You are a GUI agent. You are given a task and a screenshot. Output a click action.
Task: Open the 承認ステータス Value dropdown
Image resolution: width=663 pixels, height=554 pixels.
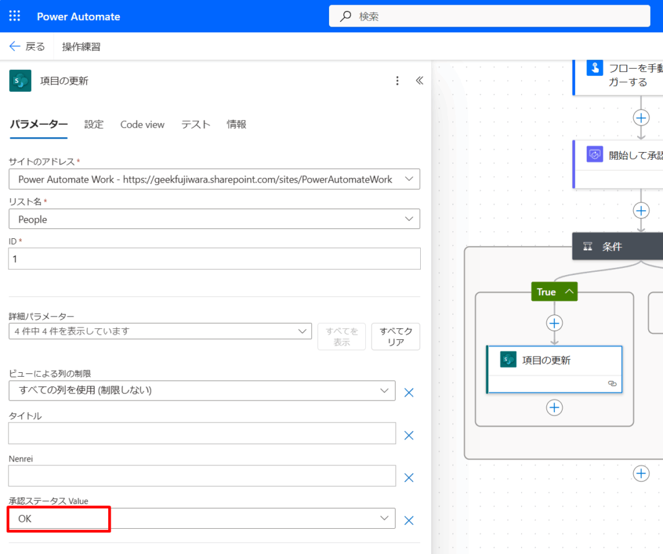point(384,518)
